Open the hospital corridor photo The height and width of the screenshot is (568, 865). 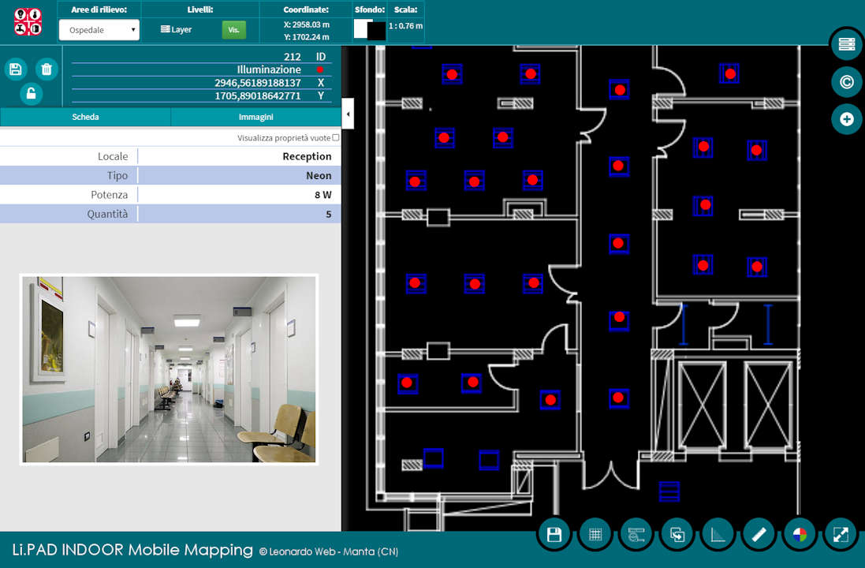tap(169, 369)
